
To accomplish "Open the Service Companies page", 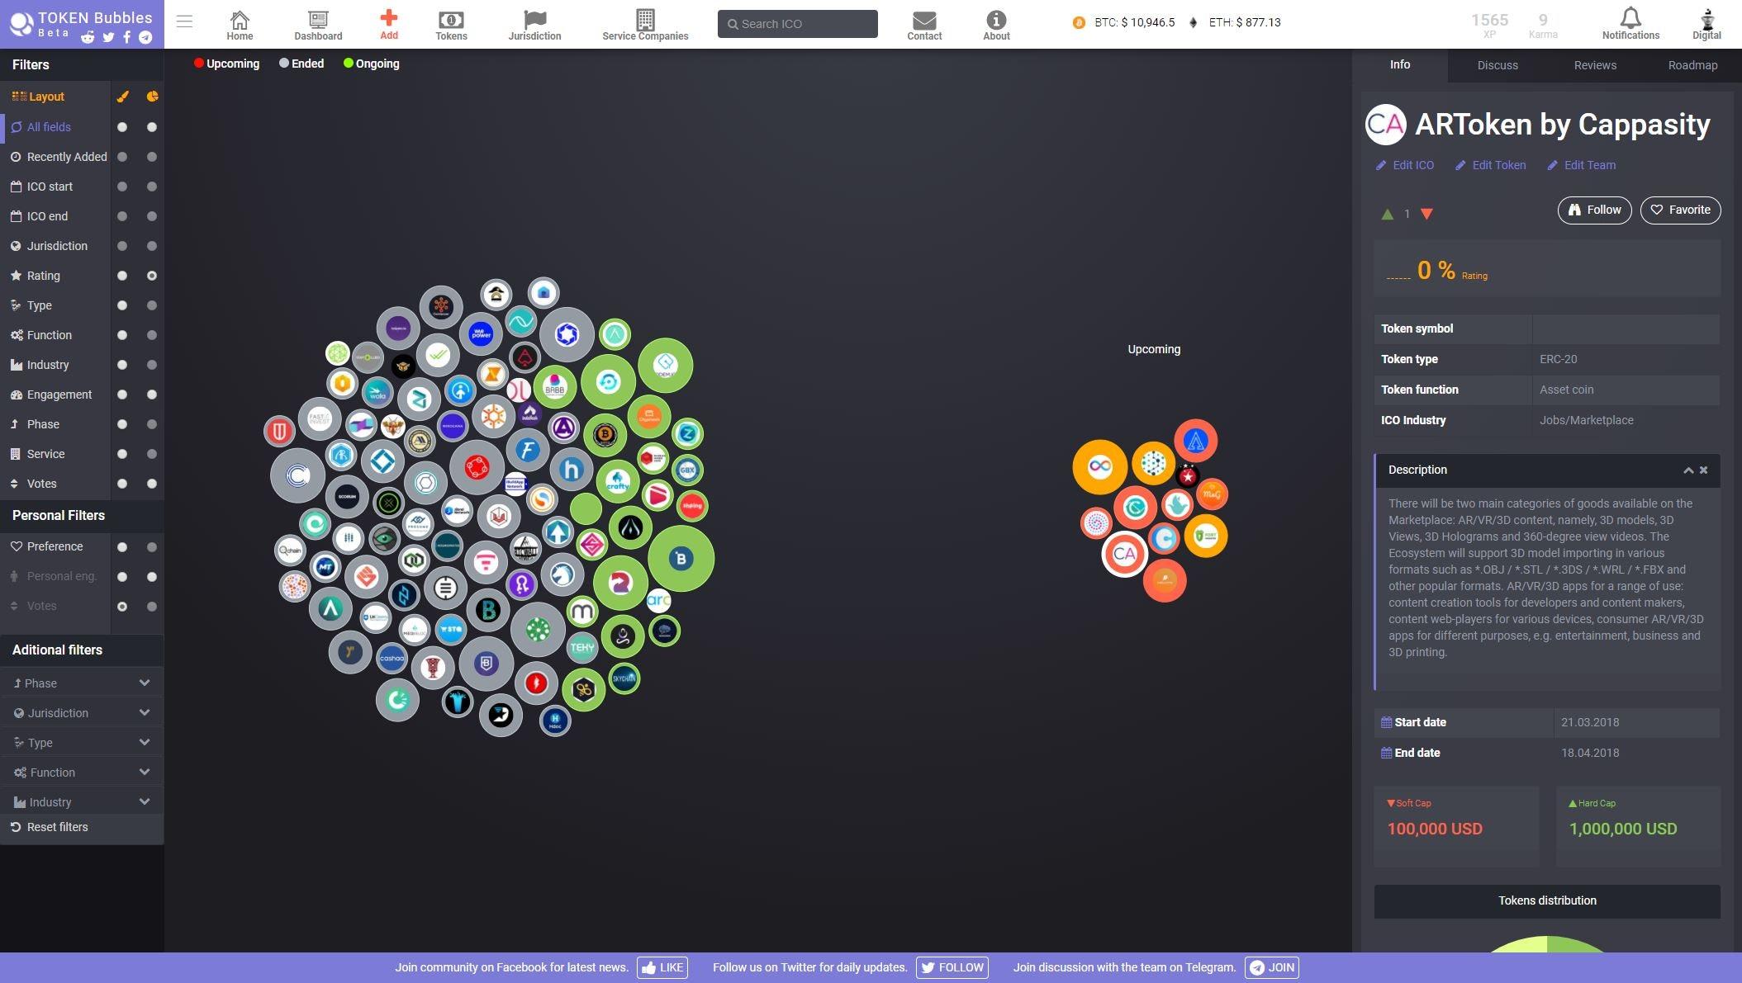I will (x=645, y=25).
